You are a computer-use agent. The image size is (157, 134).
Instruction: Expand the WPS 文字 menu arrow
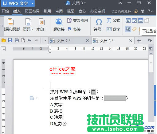(33, 4)
